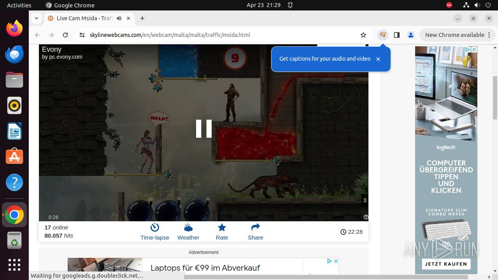Click the red do-not-disturb tray icon
Viewport: 498px width, 280px height.
pos(449,5)
